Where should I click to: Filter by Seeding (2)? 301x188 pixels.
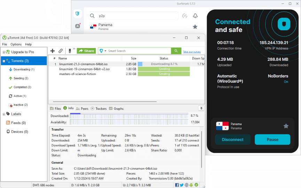pyautogui.click(x=21, y=78)
